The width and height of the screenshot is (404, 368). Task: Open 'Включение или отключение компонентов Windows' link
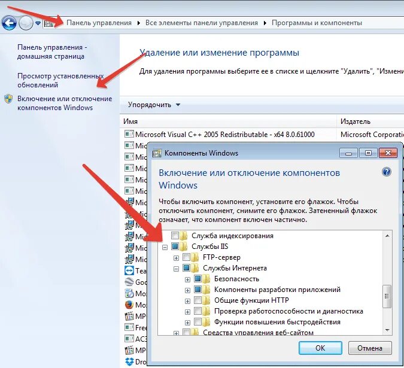[x=65, y=103]
